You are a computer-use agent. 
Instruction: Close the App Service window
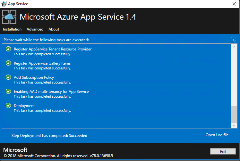tap(234, 4)
